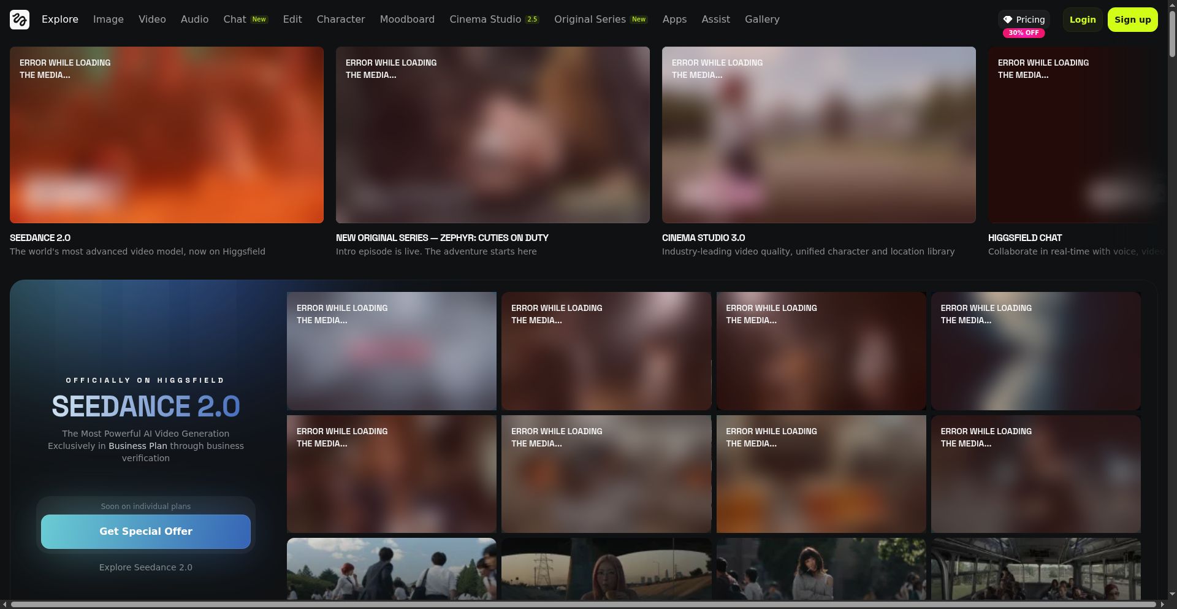1177x609 pixels.
Task: Select Cinema Studio 2.5 in navbar
Action: [x=493, y=20]
